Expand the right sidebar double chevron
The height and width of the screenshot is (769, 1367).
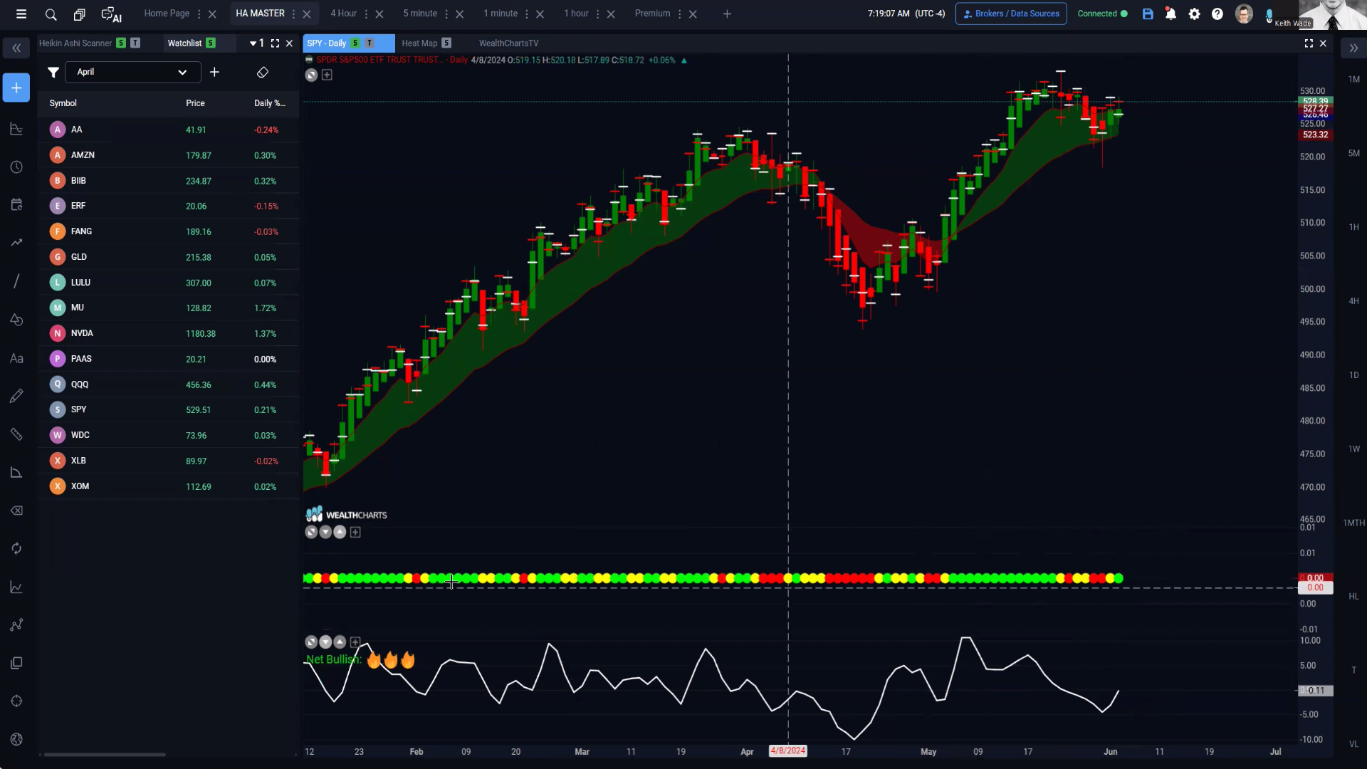pos(1353,48)
